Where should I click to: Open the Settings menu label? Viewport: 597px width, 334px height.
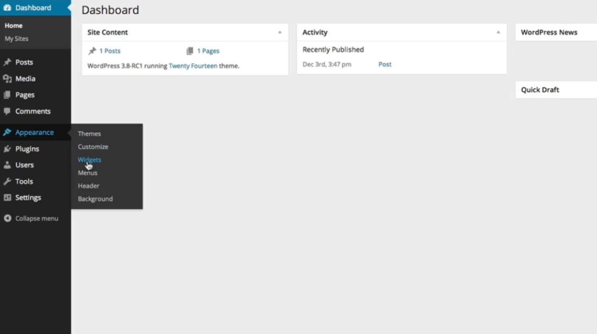pos(28,197)
